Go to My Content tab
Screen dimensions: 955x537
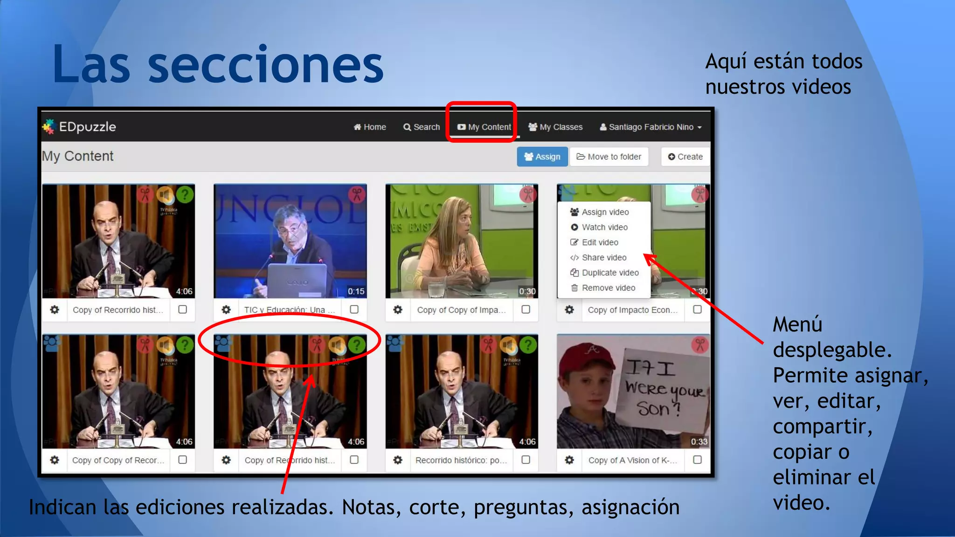pyautogui.click(x=484, y=127)
